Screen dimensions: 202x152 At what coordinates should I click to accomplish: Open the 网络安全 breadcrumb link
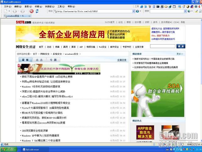pos(45,54)
